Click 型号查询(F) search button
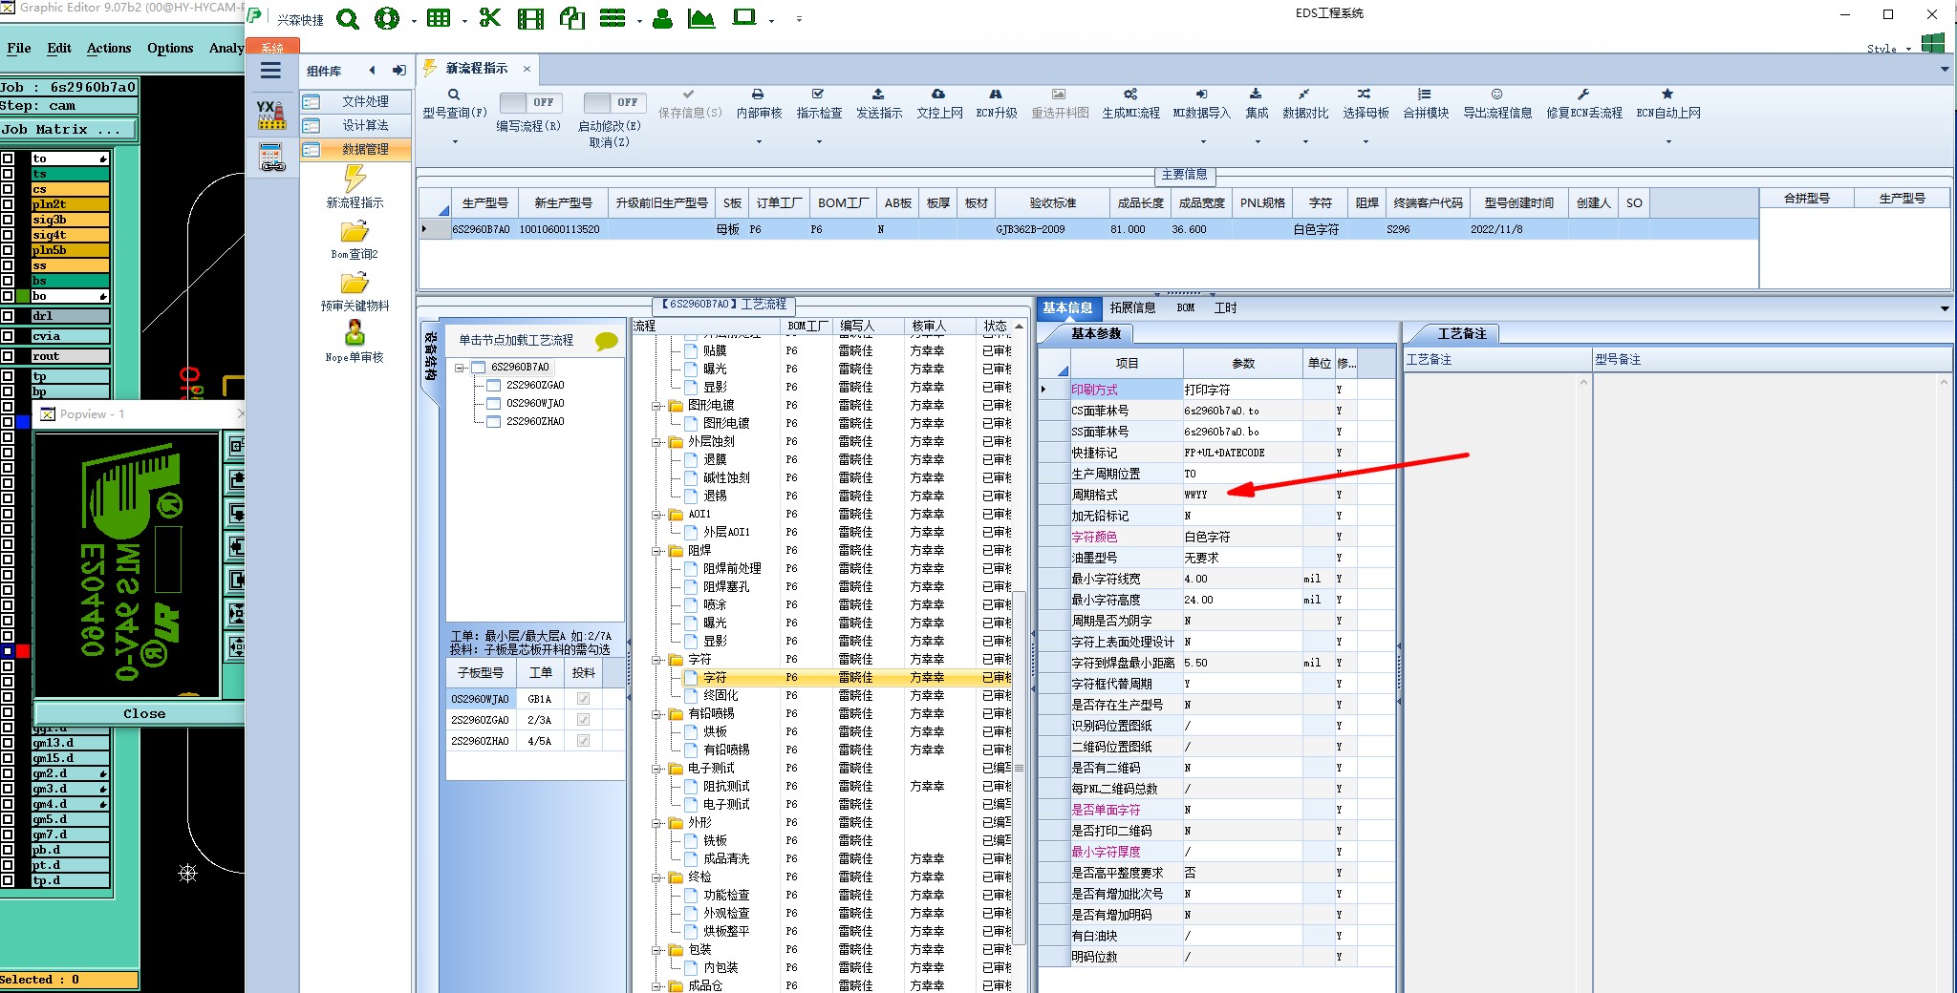 [x=455, y=104]
